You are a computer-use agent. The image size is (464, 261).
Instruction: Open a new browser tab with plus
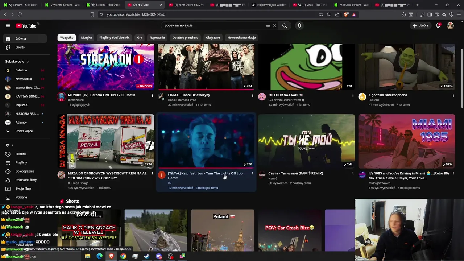click(x=417, y=5)
